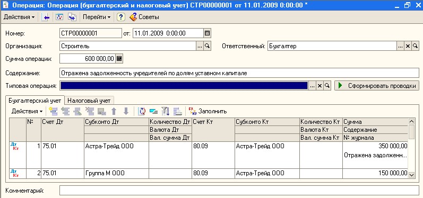
Task: Click the refresh list icon in the table toolbar
Action: pos(142,111)
